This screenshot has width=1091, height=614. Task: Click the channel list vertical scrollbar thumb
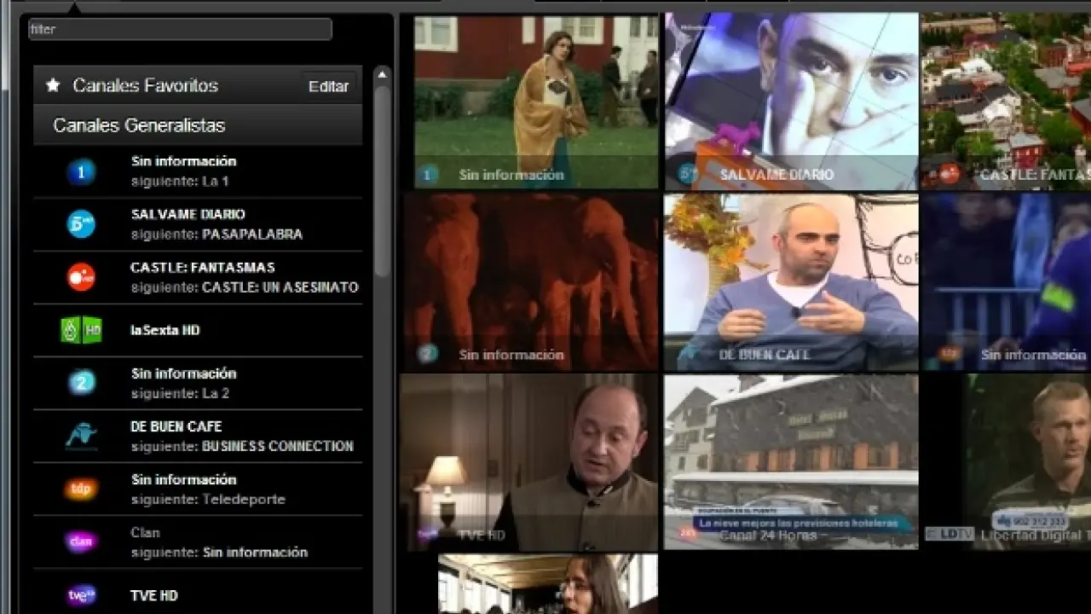(382, 179)
